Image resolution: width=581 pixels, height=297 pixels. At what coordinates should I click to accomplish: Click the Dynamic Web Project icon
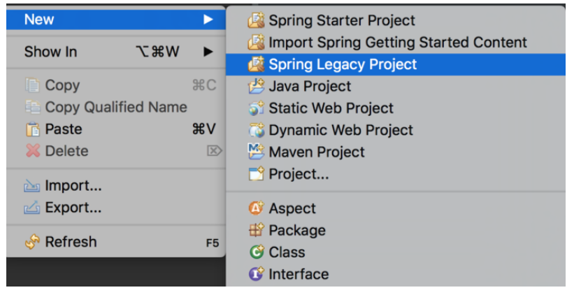click(x=257, y=131)
